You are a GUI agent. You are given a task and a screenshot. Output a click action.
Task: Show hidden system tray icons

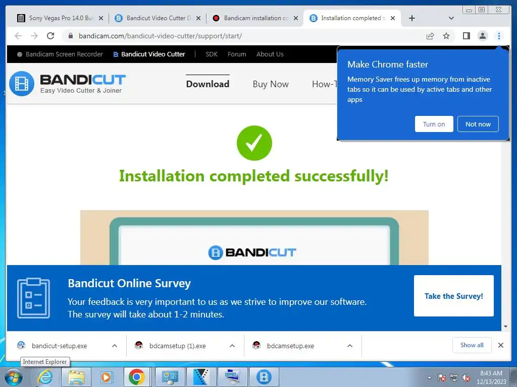[429, 377]
